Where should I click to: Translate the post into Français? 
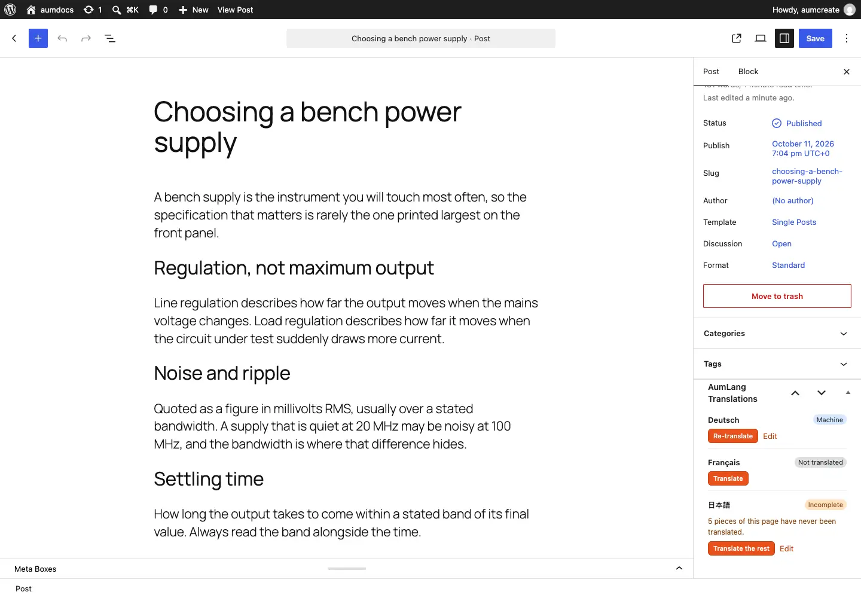[728, 478]
